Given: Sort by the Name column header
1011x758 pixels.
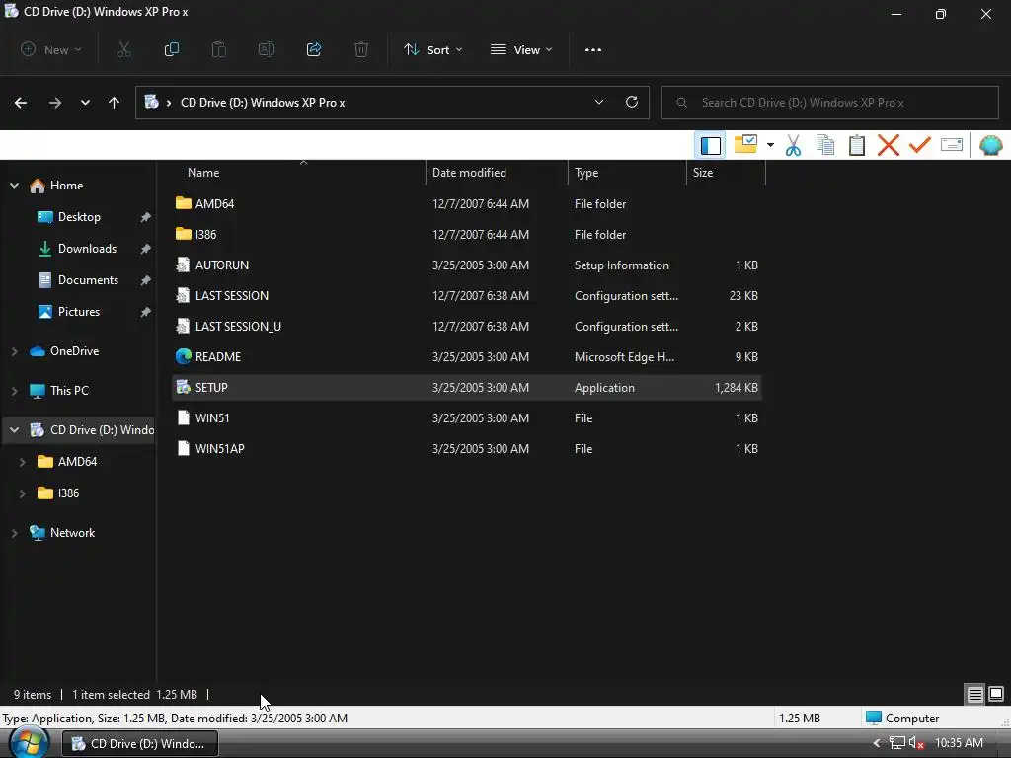Looking at the screenshot, I should tap(298, 173).
